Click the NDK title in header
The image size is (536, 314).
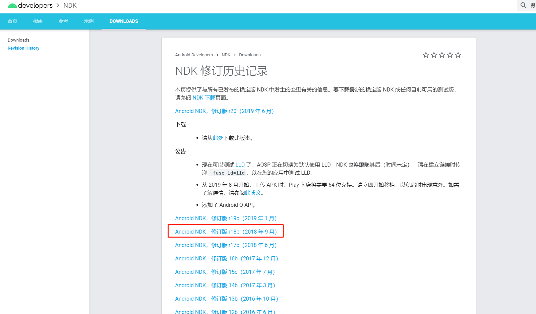pos(70,5)
